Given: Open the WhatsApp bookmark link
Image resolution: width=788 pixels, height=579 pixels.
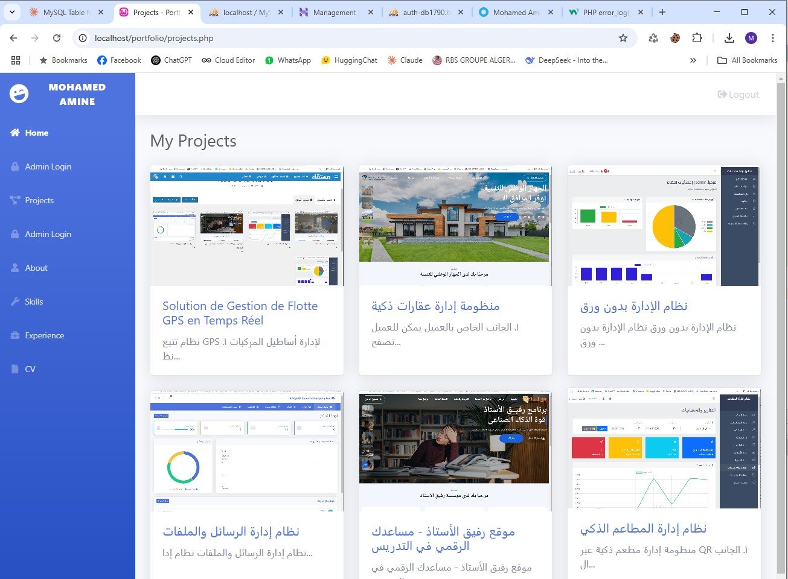Looking at the screenshot, I should [295, 60].
